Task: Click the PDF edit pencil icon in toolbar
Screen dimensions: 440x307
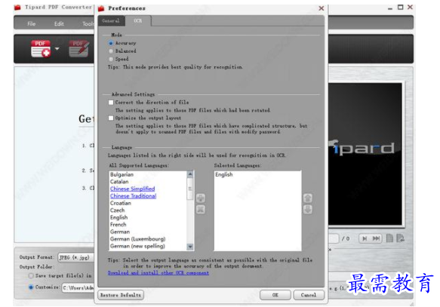Action: [78, 49]
